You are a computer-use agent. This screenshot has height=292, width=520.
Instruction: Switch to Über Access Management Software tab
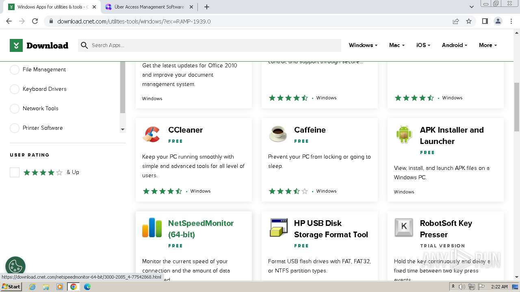pyautogui.click(x=149, y=7)
